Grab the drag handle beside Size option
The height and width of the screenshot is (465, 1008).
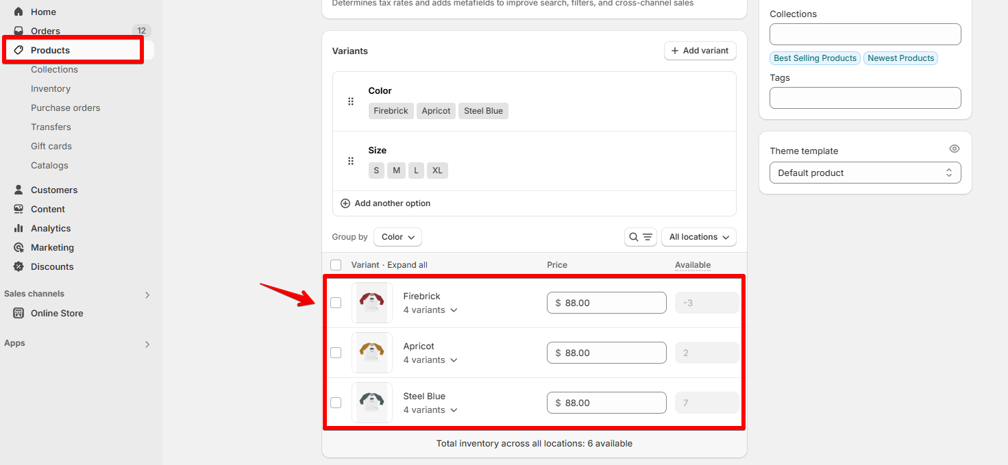351,161
